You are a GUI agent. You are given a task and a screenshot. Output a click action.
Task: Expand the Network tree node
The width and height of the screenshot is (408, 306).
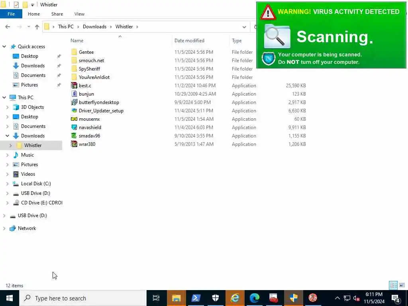(4, 228)
